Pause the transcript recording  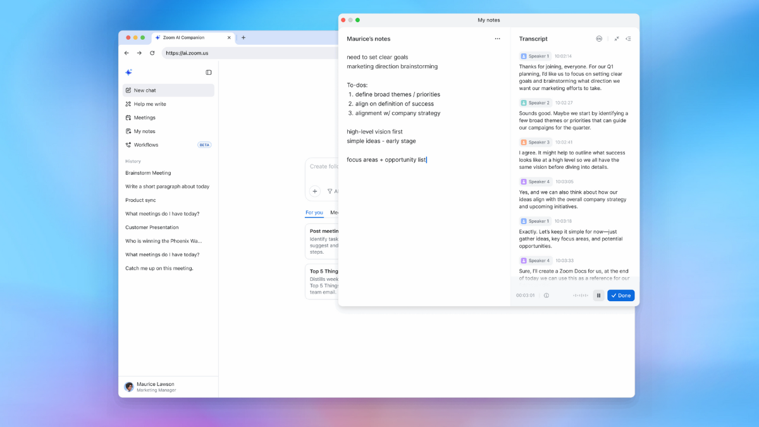[x=598, y=295]
